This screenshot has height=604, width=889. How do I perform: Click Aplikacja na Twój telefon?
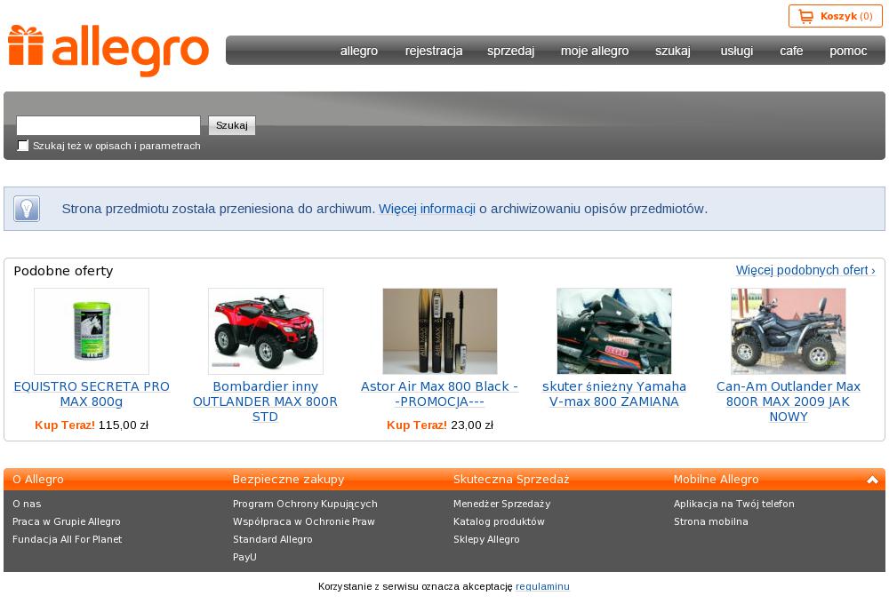click(734, 504)
